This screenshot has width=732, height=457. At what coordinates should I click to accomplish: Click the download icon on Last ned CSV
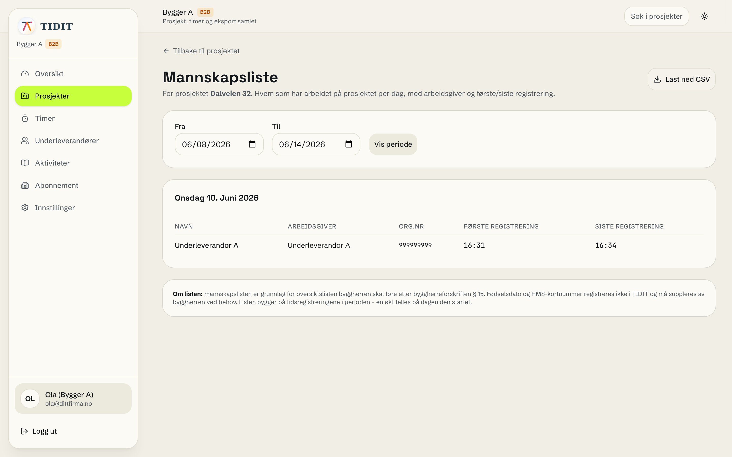657,79
